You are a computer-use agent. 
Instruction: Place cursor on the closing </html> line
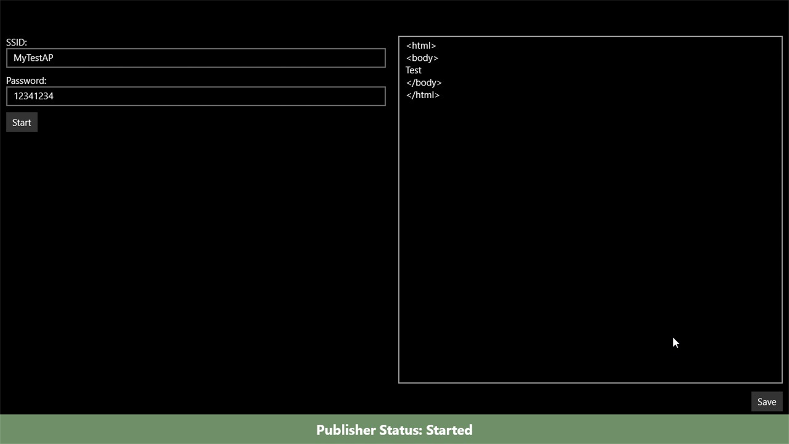(x=422, y=95)
